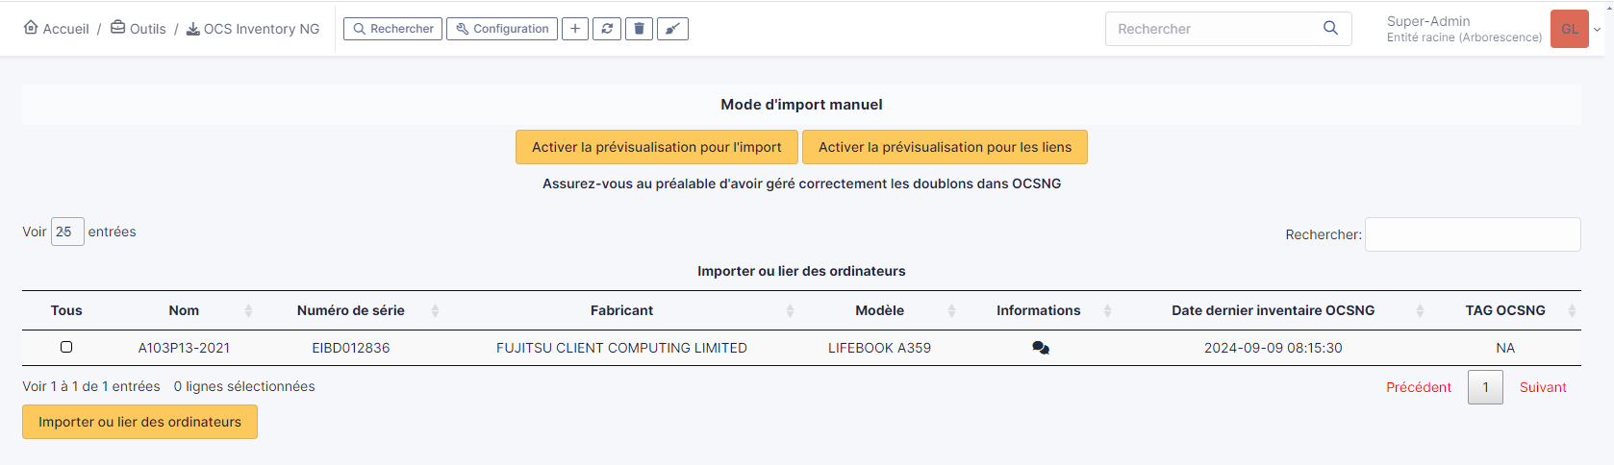
Task: Open the comments information icon
Action: pyautogui.click(x=1041, y=348)
